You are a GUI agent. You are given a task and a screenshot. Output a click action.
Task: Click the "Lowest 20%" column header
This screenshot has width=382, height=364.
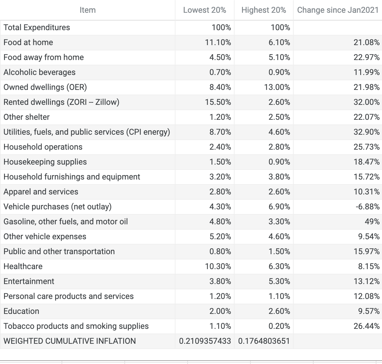(204, 10)
